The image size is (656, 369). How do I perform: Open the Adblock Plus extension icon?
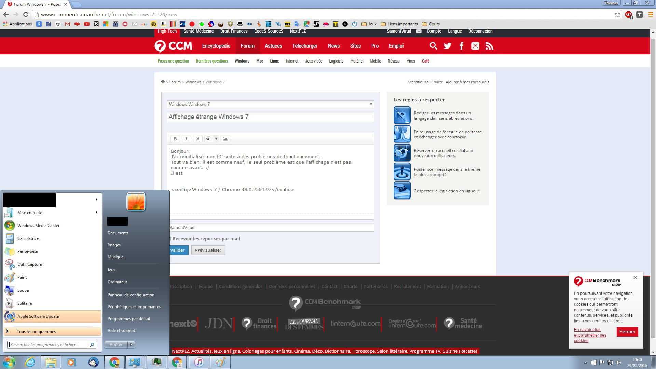[x=629, y=14]
